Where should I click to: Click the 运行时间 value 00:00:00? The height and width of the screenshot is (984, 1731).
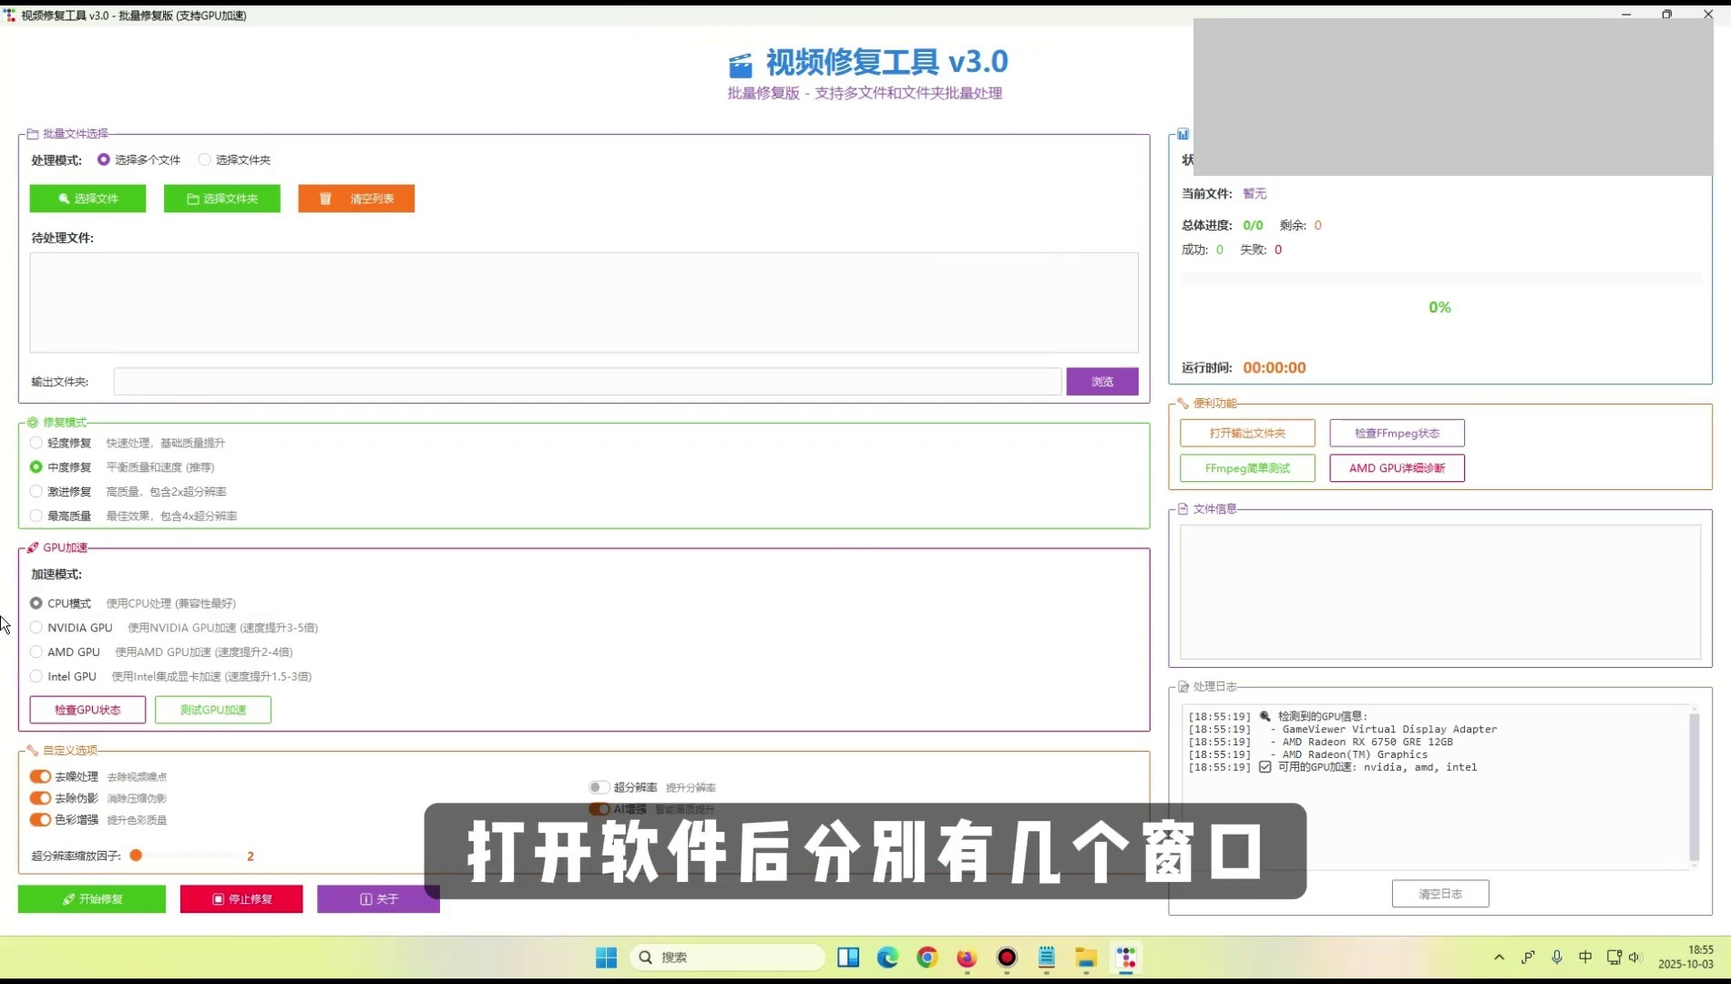pos(1275,368)
